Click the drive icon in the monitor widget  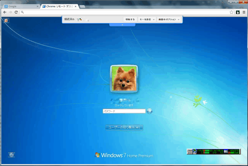(x=226, y=152)
